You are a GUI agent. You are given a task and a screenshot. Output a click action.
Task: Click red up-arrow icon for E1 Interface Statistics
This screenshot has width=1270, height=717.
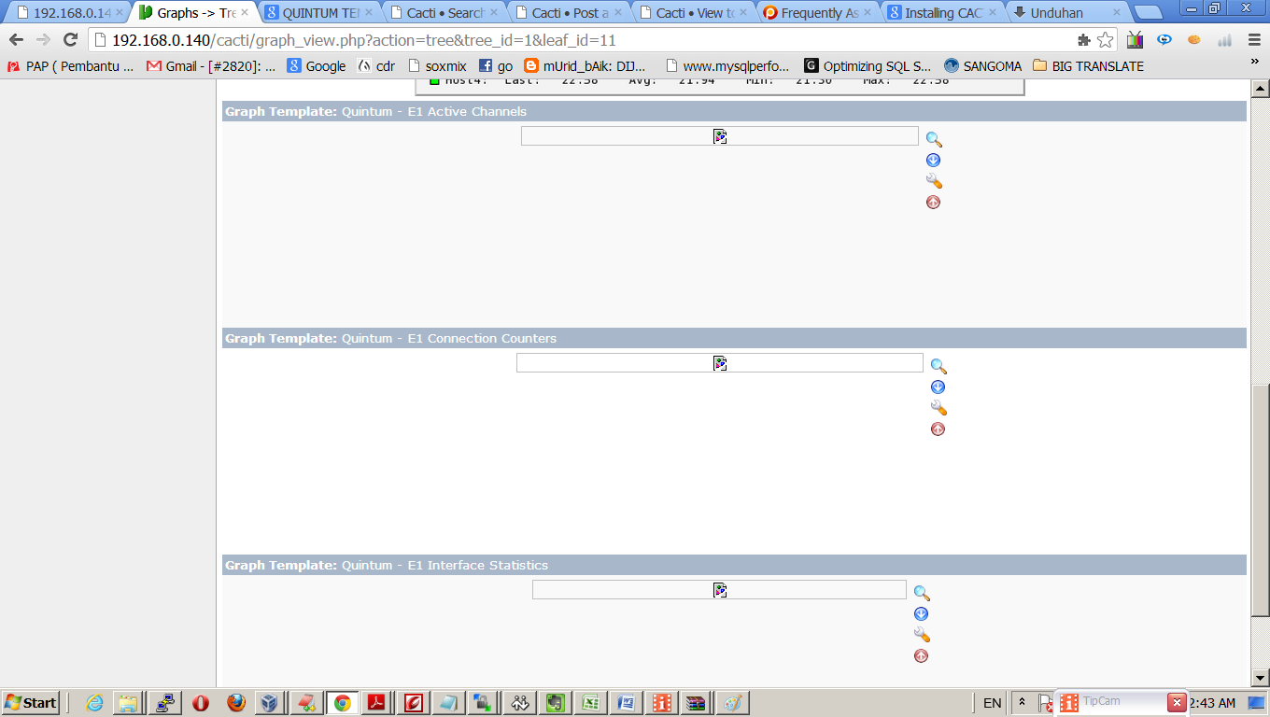921,655
